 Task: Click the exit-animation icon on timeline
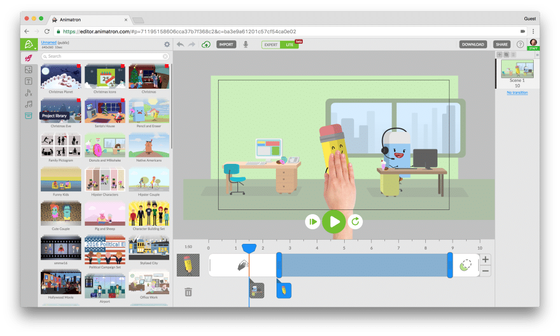466,265
